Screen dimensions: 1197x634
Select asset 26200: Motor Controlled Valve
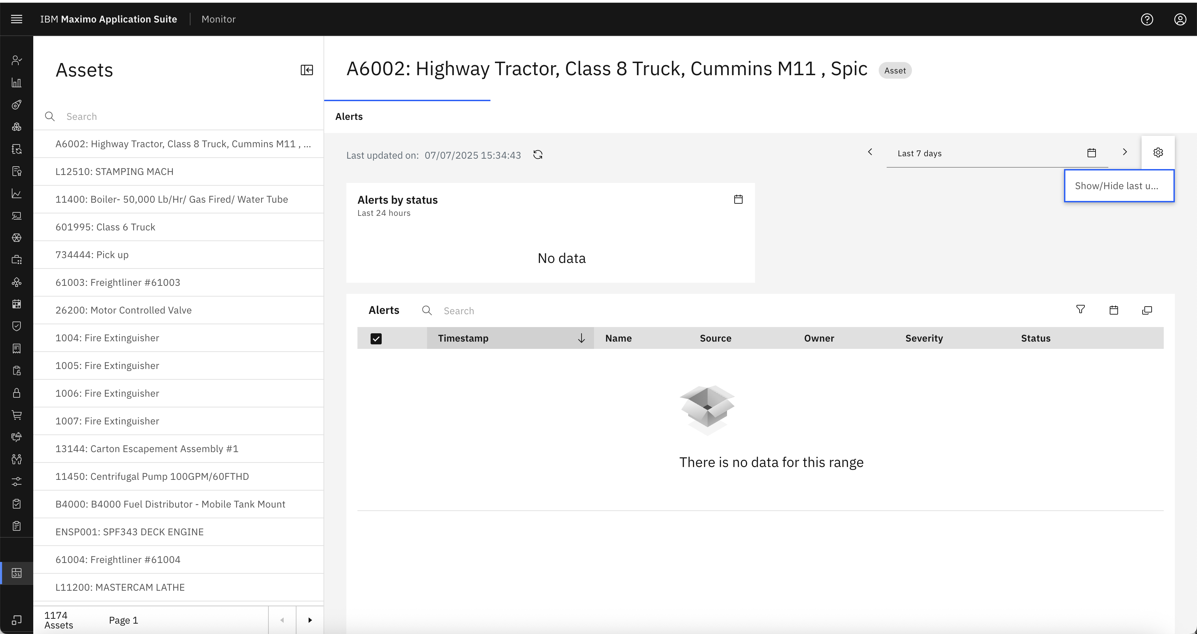178,310
